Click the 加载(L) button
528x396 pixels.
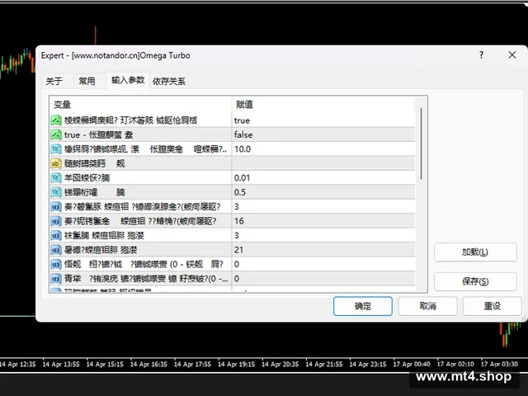(x=475, y=252)
